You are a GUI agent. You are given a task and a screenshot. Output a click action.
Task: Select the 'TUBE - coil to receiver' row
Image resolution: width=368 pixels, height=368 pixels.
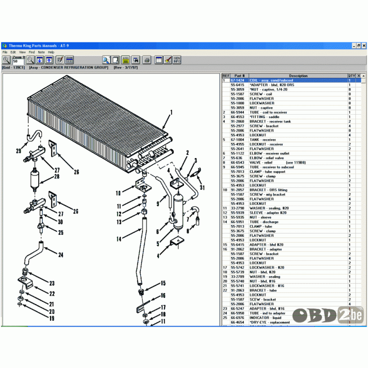292,112
